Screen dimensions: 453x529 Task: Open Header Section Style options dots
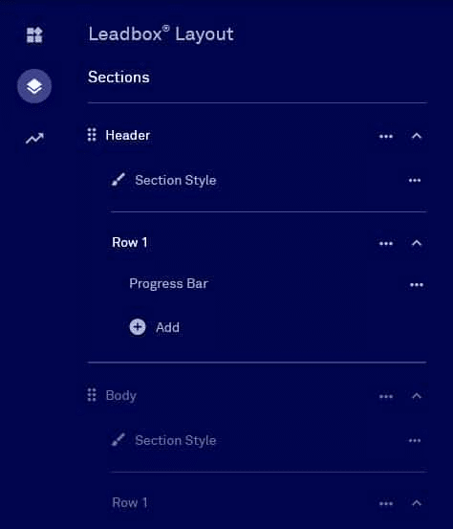point(415,180)
